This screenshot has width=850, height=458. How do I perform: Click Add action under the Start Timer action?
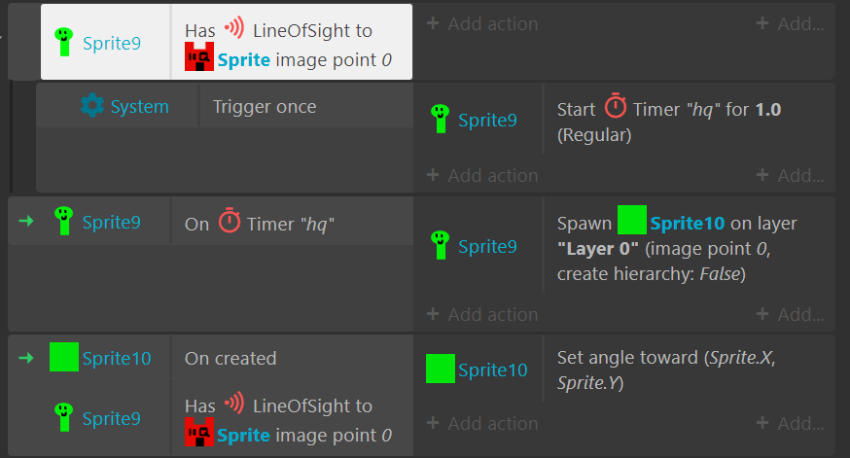click(x=482, y=176)
